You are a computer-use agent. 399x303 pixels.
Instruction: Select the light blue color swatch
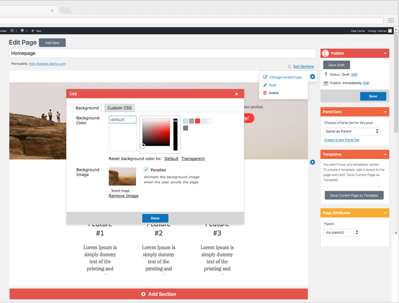[185, 121]
